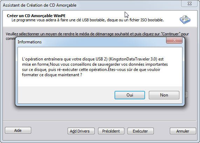Screen dimensions: 200x143
Task: Click the KingstonDataTraveler 3.0 device name
Action: coord(133,59)
